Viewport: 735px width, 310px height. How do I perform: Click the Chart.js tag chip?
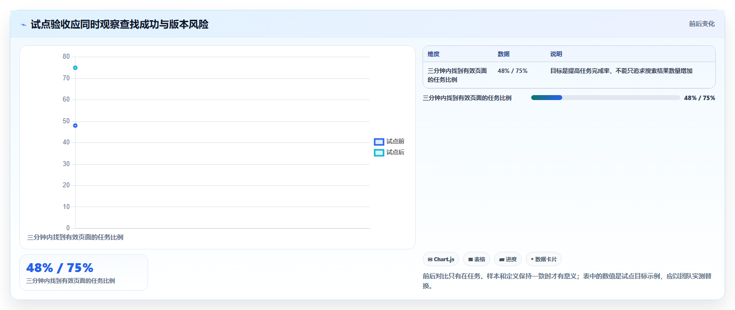(441, 259)
